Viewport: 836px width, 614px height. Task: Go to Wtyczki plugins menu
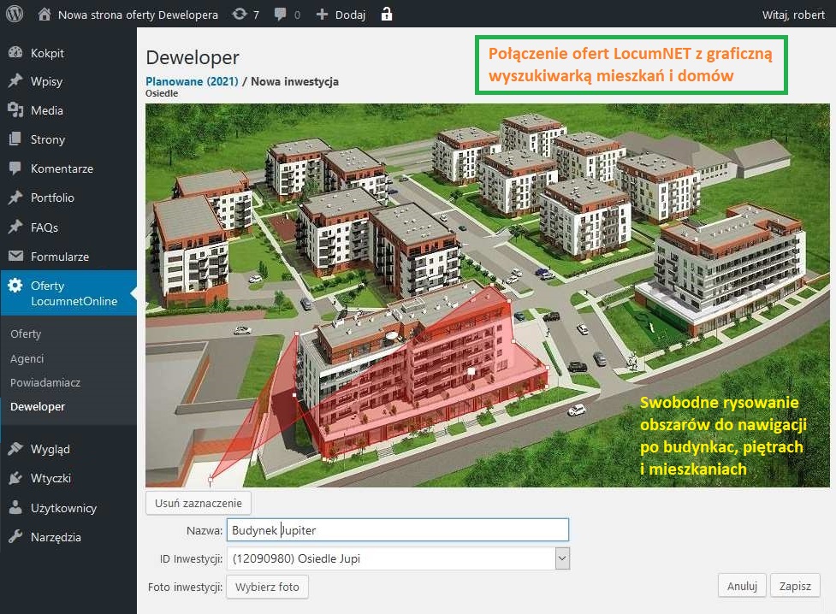50,478
